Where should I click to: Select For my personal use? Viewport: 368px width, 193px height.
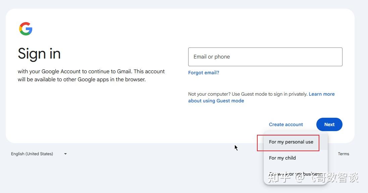pyautogui.click(x=291, y=142)
